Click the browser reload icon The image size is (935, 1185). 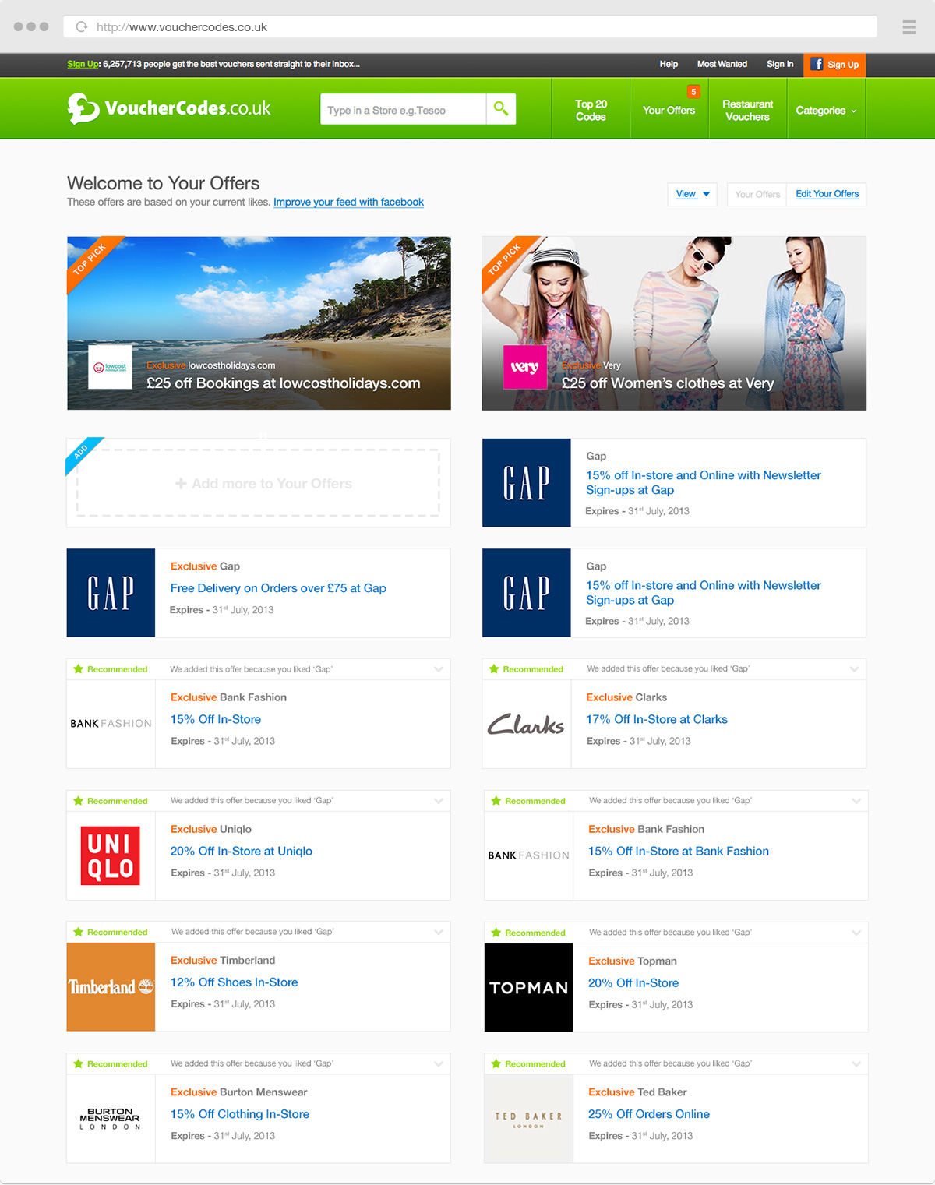pyautogui.click(x=81, y=27)
